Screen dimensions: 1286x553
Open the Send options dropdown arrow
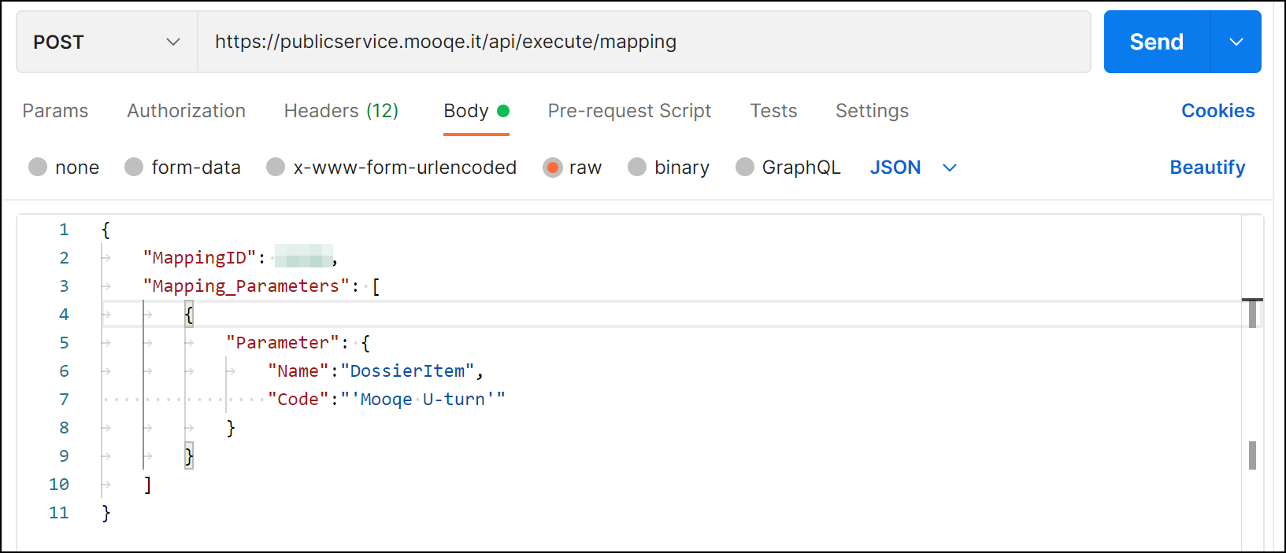1236,42
